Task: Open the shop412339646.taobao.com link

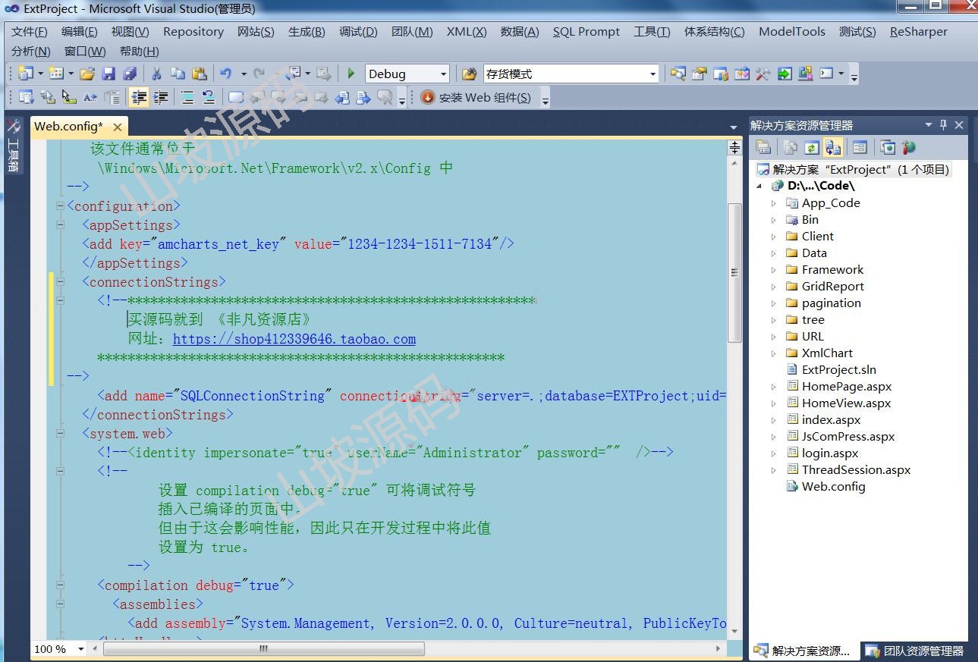Action: [x=294, y=339]
